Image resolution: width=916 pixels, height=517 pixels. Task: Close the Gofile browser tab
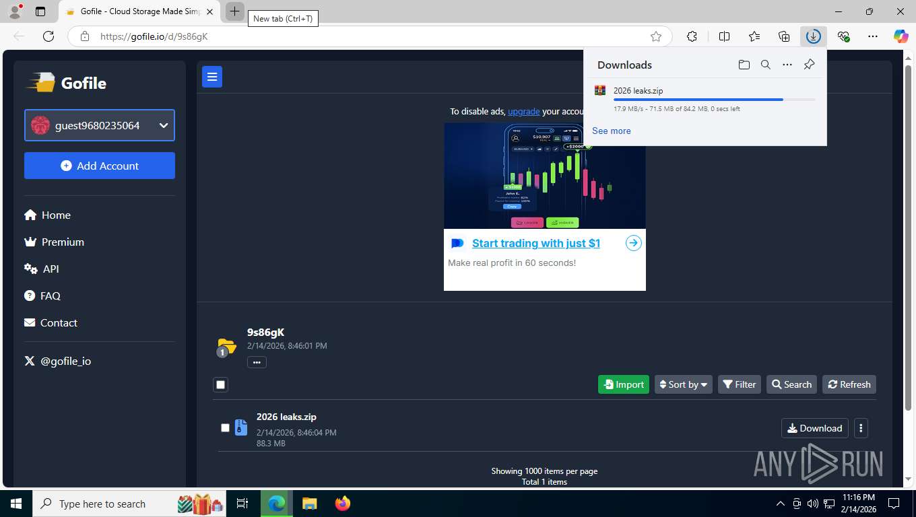pyautogui.click(x=210, y=11)
